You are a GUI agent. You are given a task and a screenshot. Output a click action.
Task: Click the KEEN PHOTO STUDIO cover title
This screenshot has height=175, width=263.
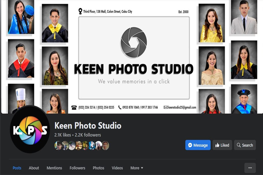point(134,69)
